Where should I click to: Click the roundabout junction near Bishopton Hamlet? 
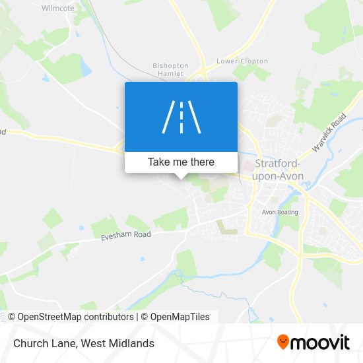click(x=203, y=72)
